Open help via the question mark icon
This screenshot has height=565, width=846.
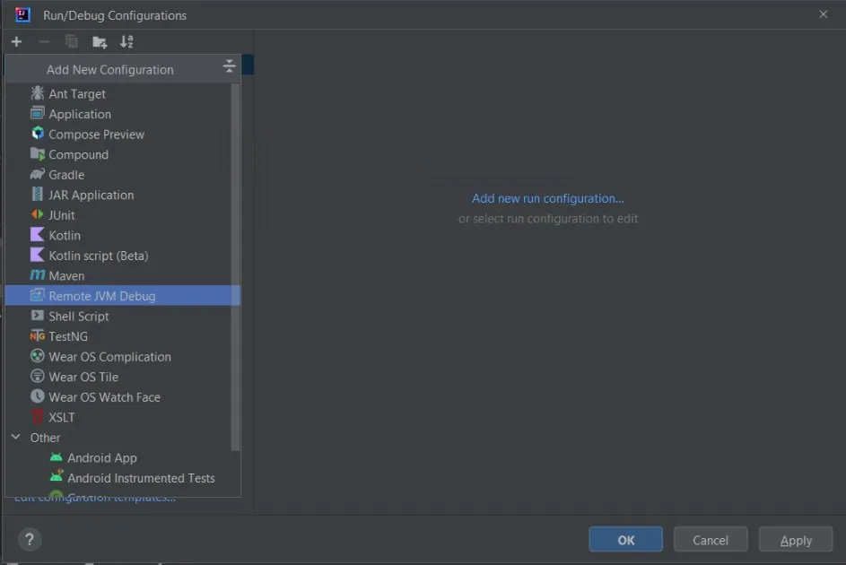(x=29, y=539)
